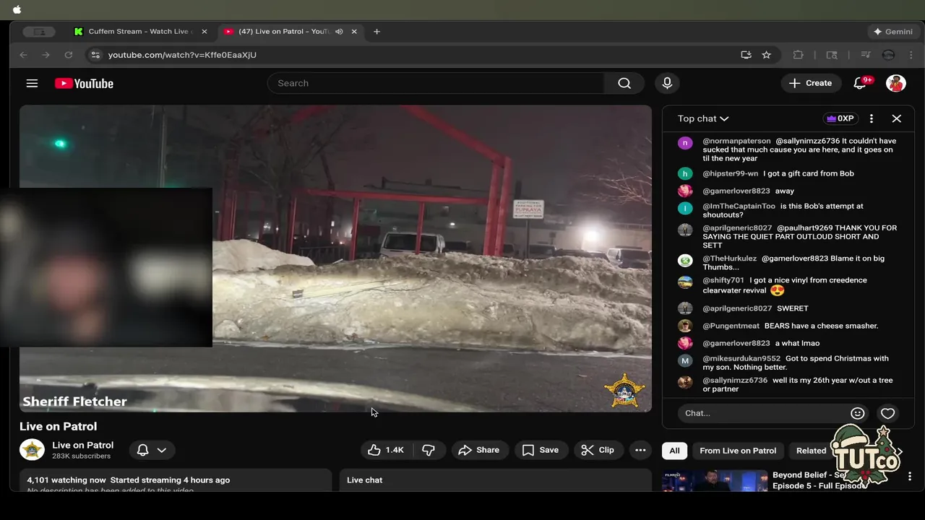925x520 pixels.
Task: Expand notification preferences chevron beside bell
Action: pyautogui.click(x=162, y=450)
